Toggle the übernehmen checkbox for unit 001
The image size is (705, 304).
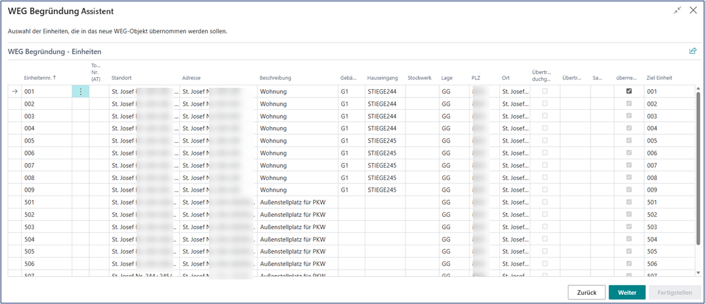[x=629, y=92]
